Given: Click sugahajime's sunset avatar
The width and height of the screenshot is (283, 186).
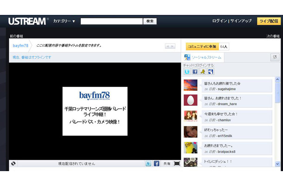Looking at the screenshot, I should (x=190, y=85).
